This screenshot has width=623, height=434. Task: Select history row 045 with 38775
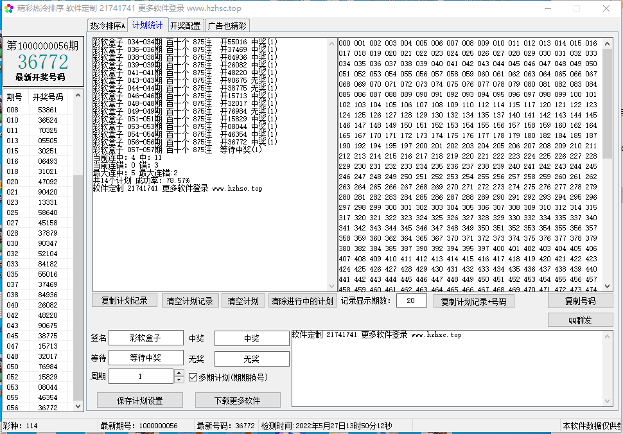pyautogui.click(x=38, y=336)
